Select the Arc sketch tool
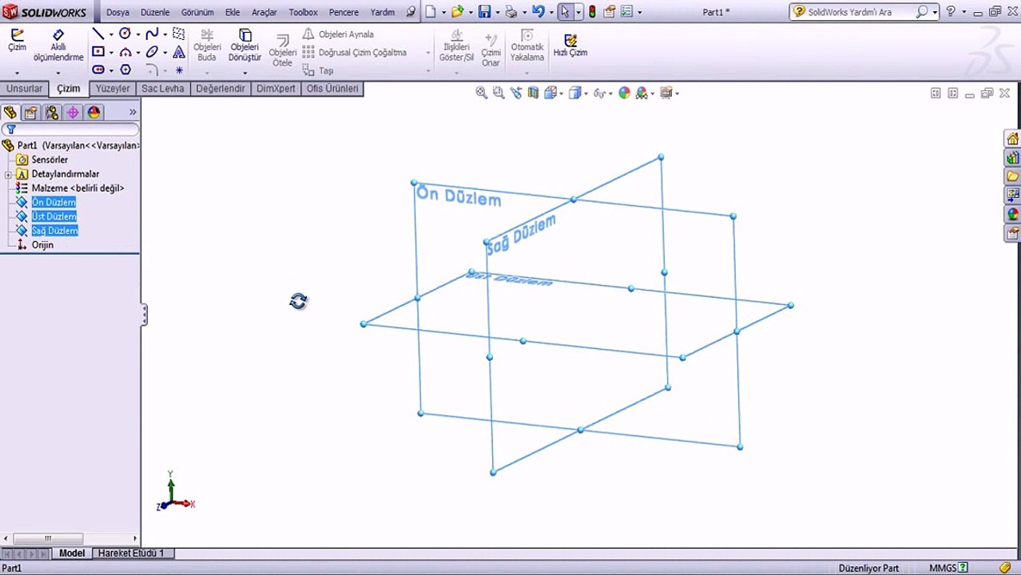1021x575 pixels. point(125,52)
